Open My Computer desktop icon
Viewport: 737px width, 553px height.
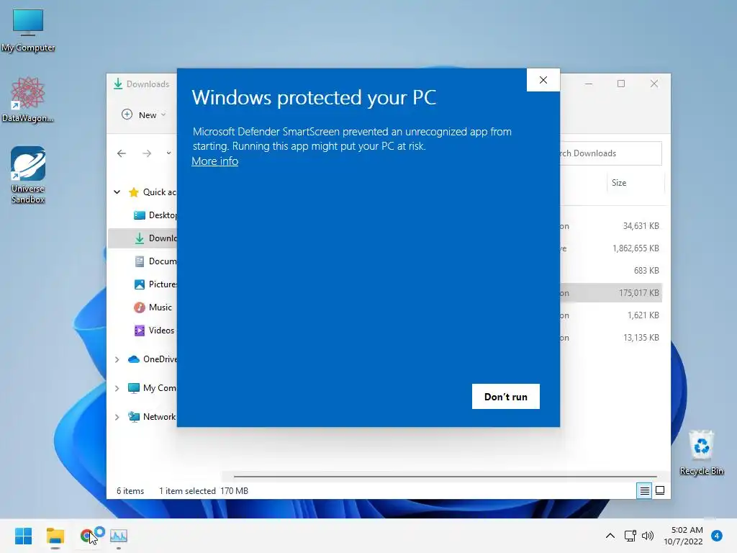(x=28, y=30)
